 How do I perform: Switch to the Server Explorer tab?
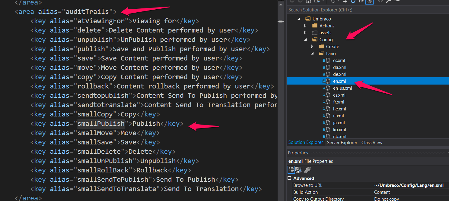point(342,143)
